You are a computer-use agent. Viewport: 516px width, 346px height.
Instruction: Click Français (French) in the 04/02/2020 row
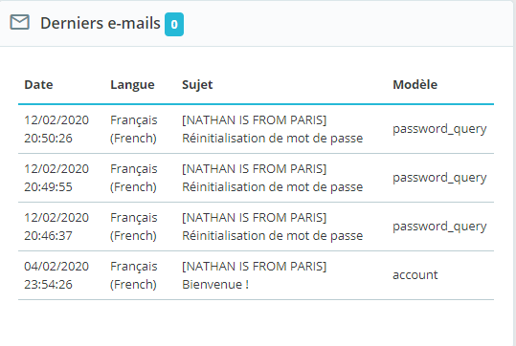[x=134, y=275]
